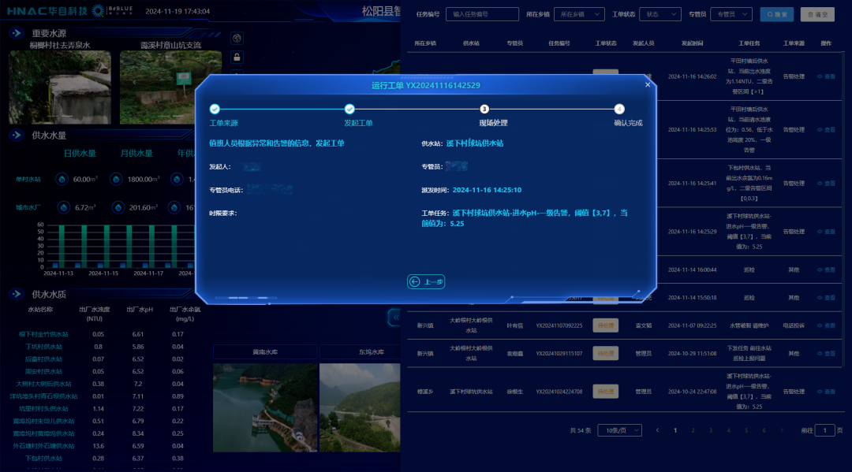Open the 所在乡镇 dropdown filter
852x472 pixels.
(578, 14)
